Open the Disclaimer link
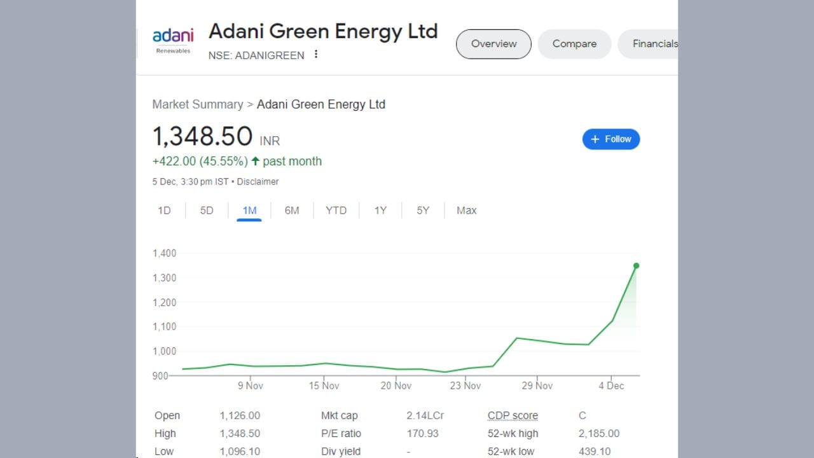Viewport: 814px width, 458px height. pos(258,182)
